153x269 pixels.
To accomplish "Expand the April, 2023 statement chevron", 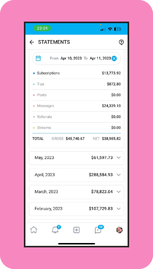I will point(119,175).
